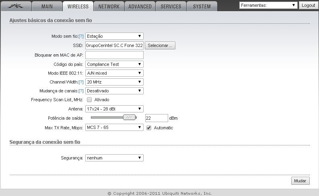Click the 'Segurança da conexão sem fio' heading
319x196 pixels.
click(x=45, y=142)
